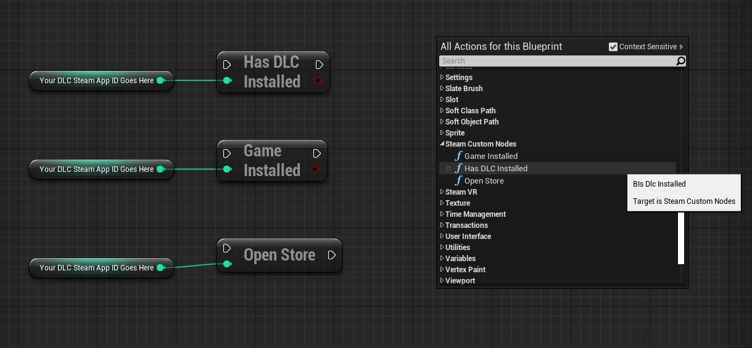Image resolution: width=752 pixels, height=348 pixels.
Task: Choose Has DLC Installed in the actions list
Action: pos(495,169)
